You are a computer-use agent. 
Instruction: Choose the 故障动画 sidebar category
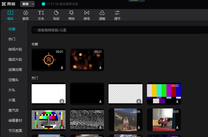[x=15, y=69]
